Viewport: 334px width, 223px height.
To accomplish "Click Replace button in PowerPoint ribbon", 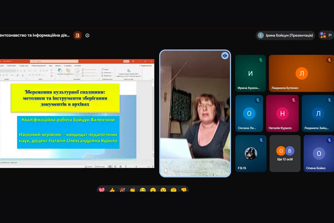I will (x=107, y=72).
